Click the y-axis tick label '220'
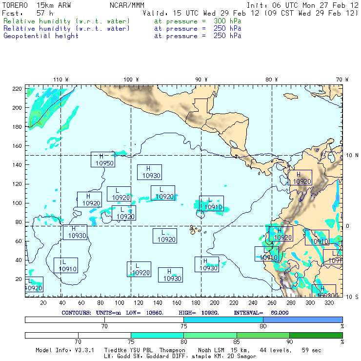 (17, 89)
